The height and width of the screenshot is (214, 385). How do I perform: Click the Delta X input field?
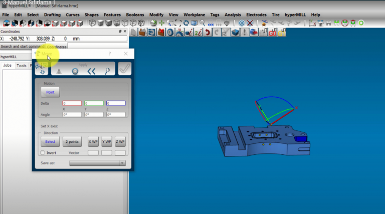click(x=72, y=103)
